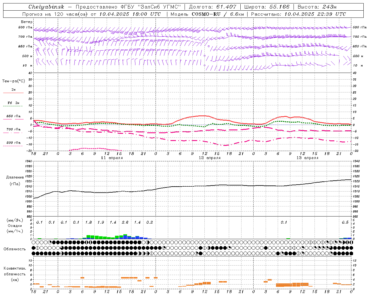Screen dimensions: 368x294
Task: Select the 700 гПа temperature legend entry
Action: click(14, 129)
